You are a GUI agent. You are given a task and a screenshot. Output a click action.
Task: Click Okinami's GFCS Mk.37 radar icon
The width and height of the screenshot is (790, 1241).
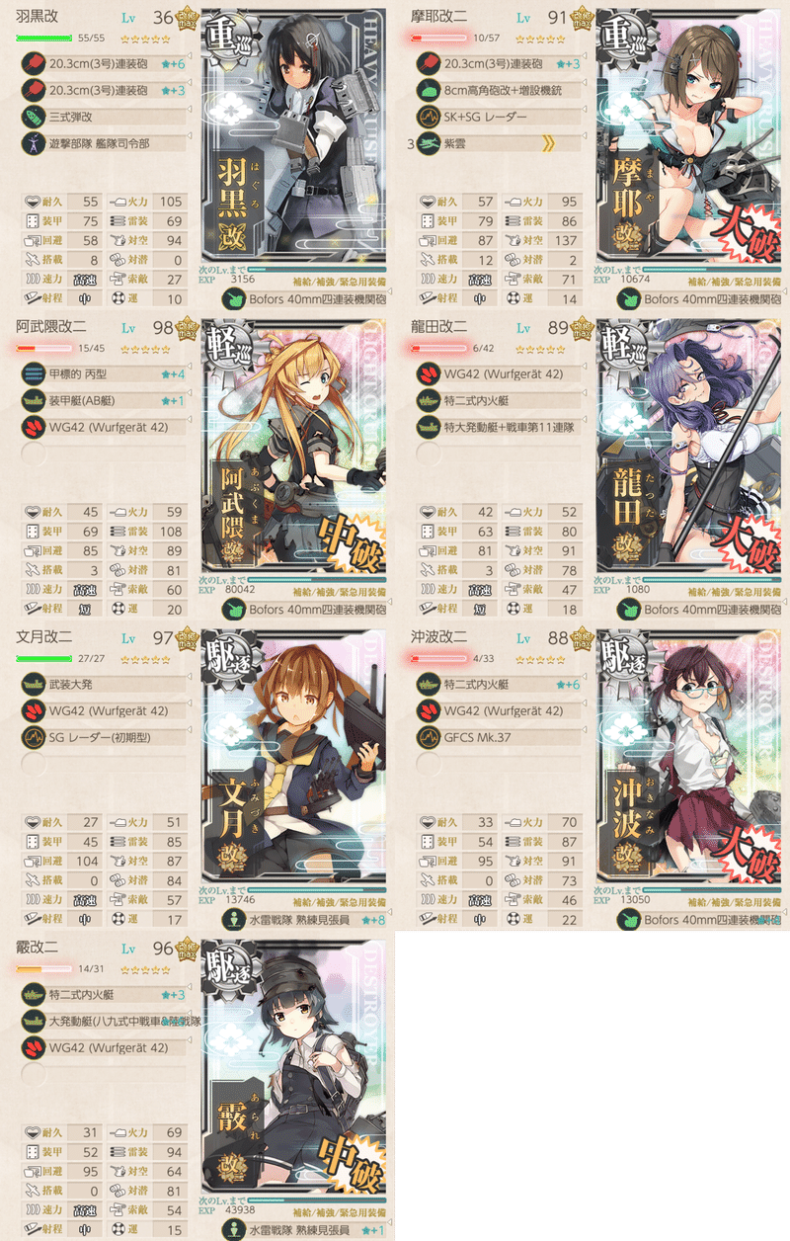click(430, 736)
